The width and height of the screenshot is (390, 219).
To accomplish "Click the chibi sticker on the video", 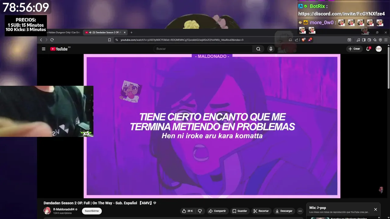I will coord(131,91).
